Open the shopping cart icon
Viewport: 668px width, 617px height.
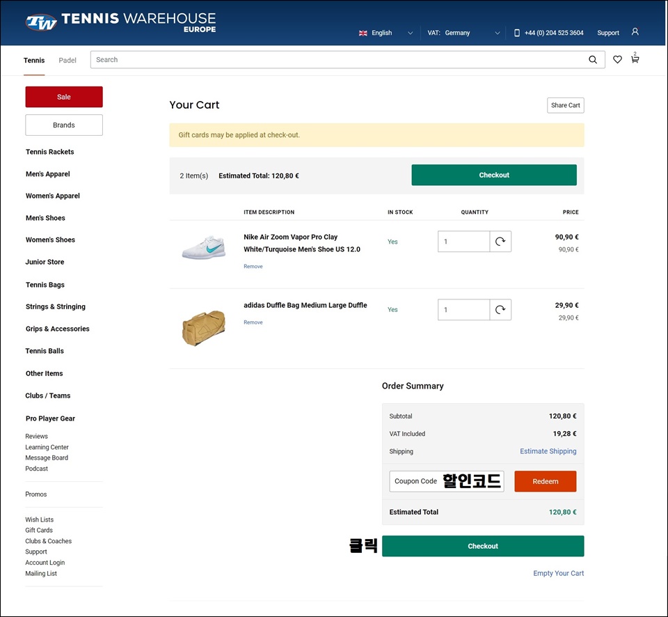pos(635,58)
